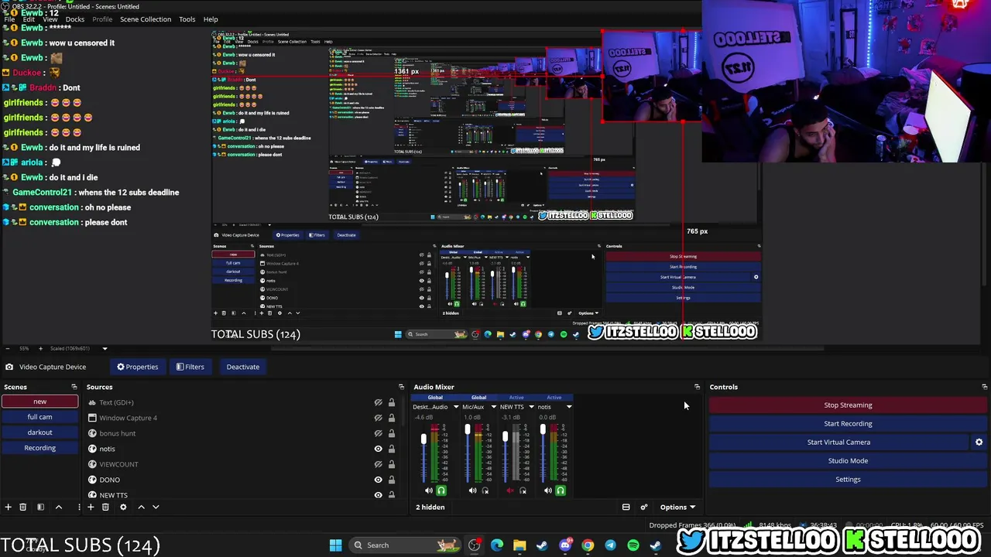Hide the DONO source

coord(379,480)
